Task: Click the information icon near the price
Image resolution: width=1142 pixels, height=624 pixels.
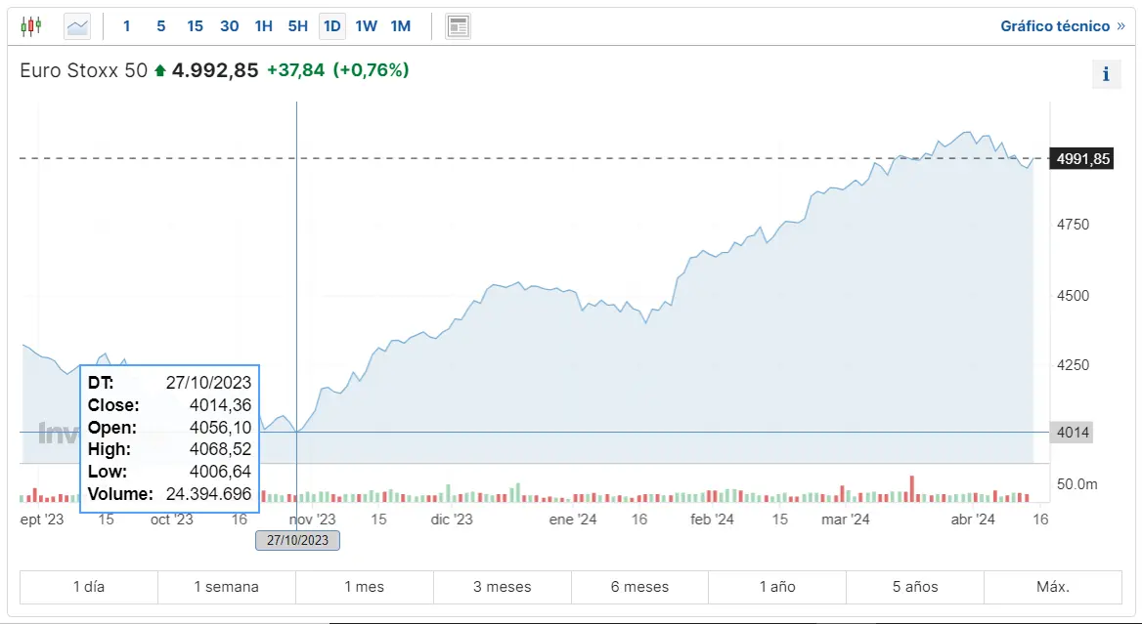Action: (x=1106, y=73)
